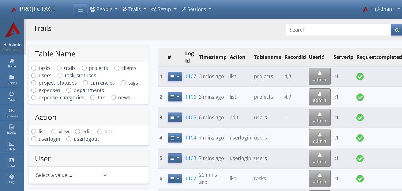Go to Expenses in the sidebar
The image size is (402, 191).
pos(12,113)
